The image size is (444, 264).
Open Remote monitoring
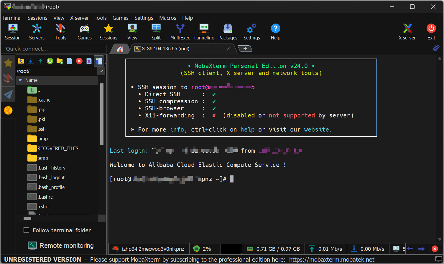(61, 245)
